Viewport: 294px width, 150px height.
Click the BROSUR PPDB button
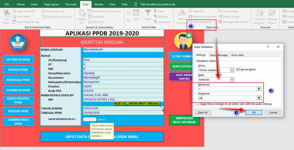point(18,111)
